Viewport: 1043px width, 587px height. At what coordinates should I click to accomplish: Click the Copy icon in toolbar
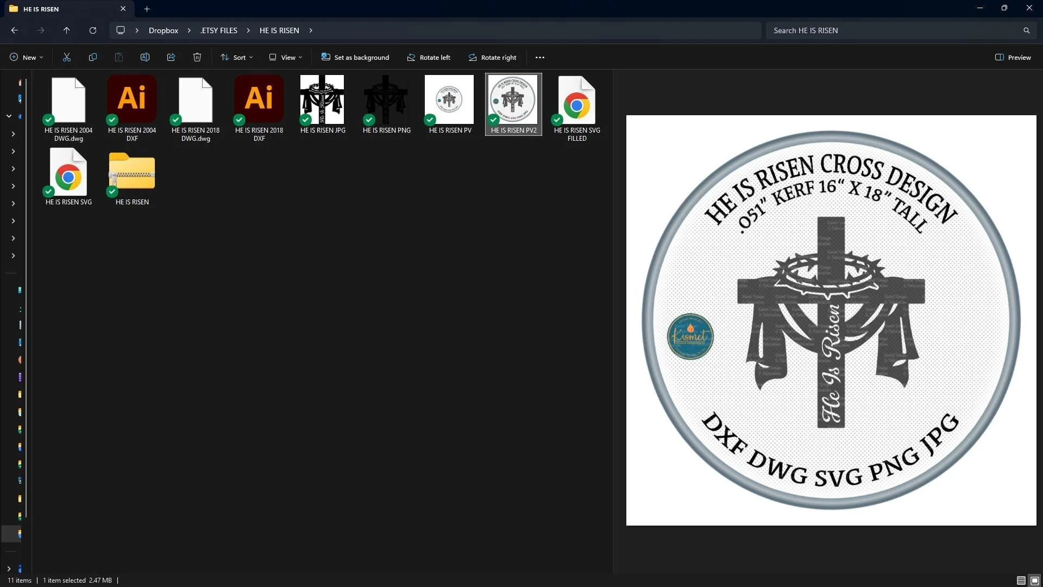[x=93, y=57]
